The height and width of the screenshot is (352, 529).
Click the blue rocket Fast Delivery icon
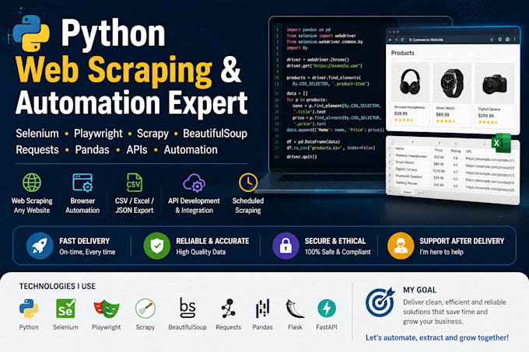pos(40,246)
